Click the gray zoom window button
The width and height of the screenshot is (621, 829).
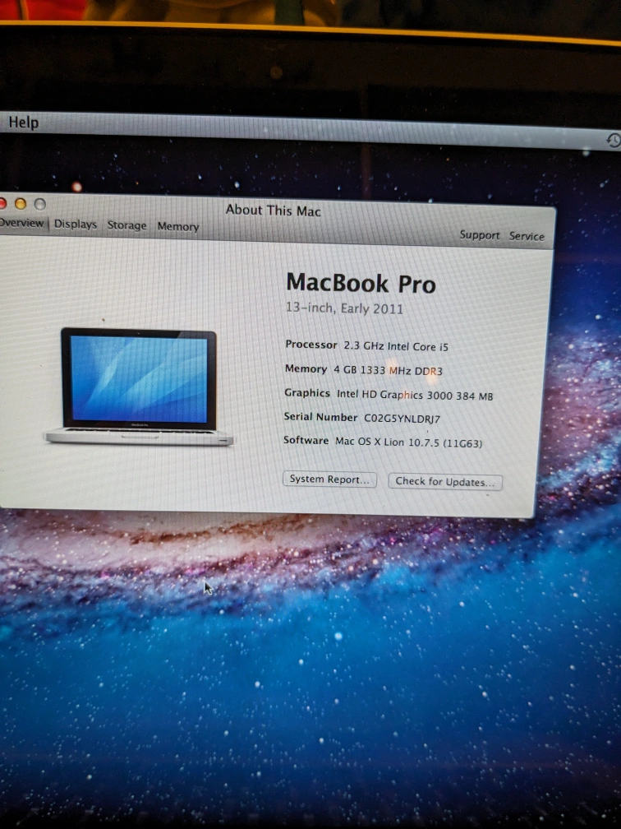coord(40,204)
